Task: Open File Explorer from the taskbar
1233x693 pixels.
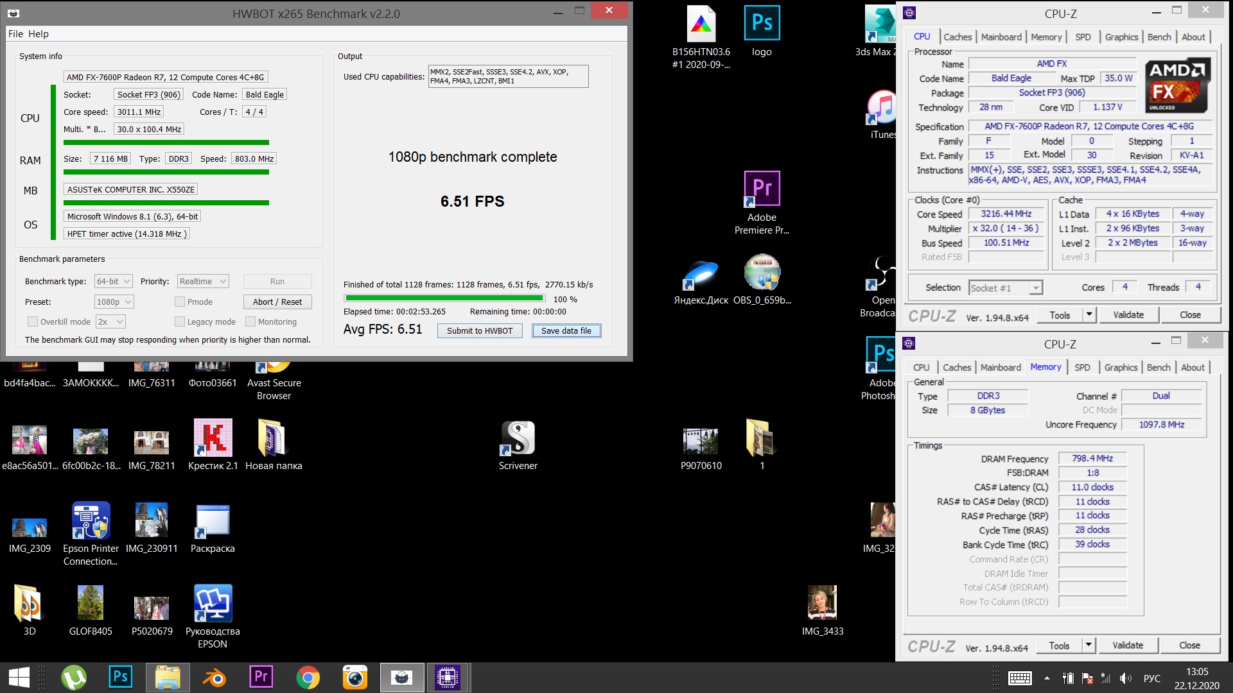Action: click(168, 678)
